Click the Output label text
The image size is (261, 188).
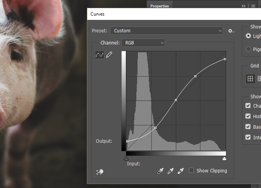[104, 141]
